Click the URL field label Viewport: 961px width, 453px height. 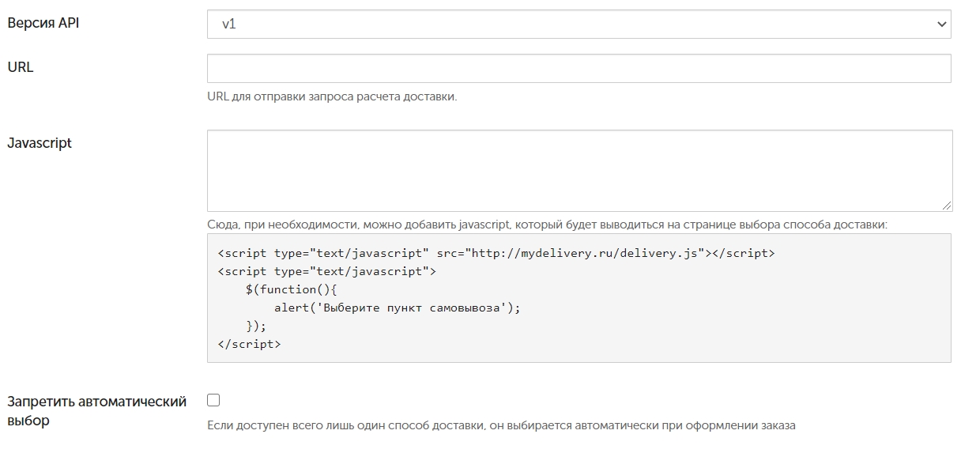click(21, 67)
